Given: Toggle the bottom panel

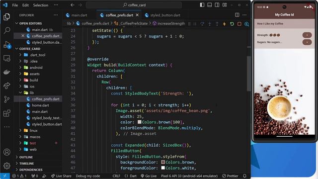Looking at the screenshot, I should point(210,5).
